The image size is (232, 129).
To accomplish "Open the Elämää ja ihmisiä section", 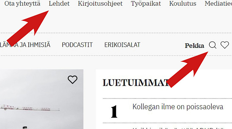I will (25, 45).
